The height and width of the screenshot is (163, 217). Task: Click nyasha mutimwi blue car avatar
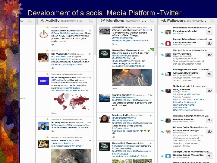[x=105, y=98]
